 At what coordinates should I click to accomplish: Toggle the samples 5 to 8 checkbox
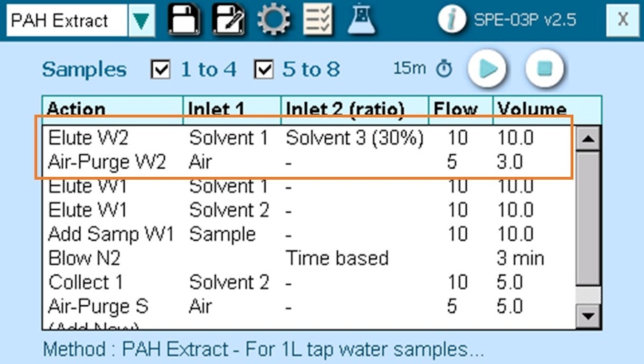263,69
